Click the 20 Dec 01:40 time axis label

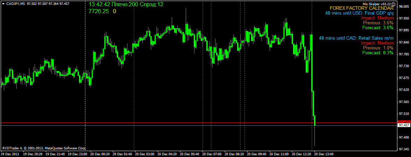click(122, 155)
